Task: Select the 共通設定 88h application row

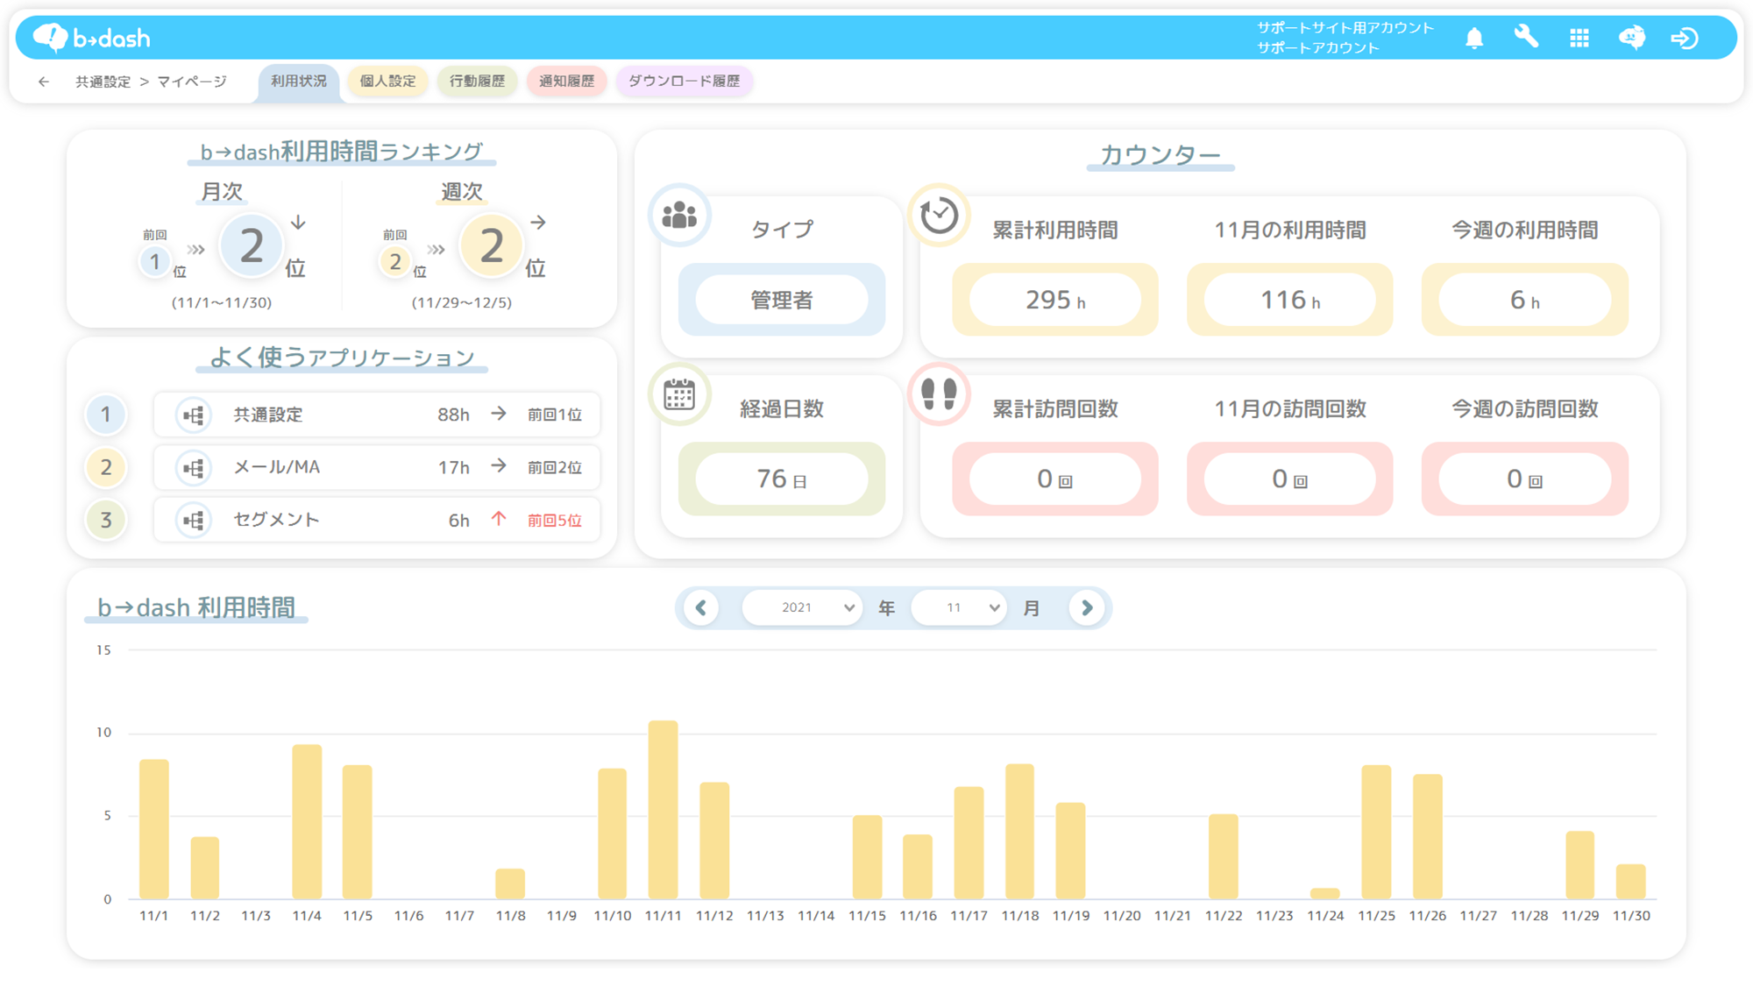Action: [x=377, y=415]
